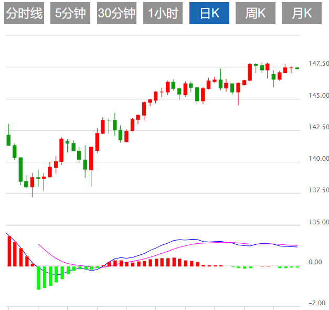329x310 pixels.
Task: Show the 1小时 chart view
Action: pos(162,14)
